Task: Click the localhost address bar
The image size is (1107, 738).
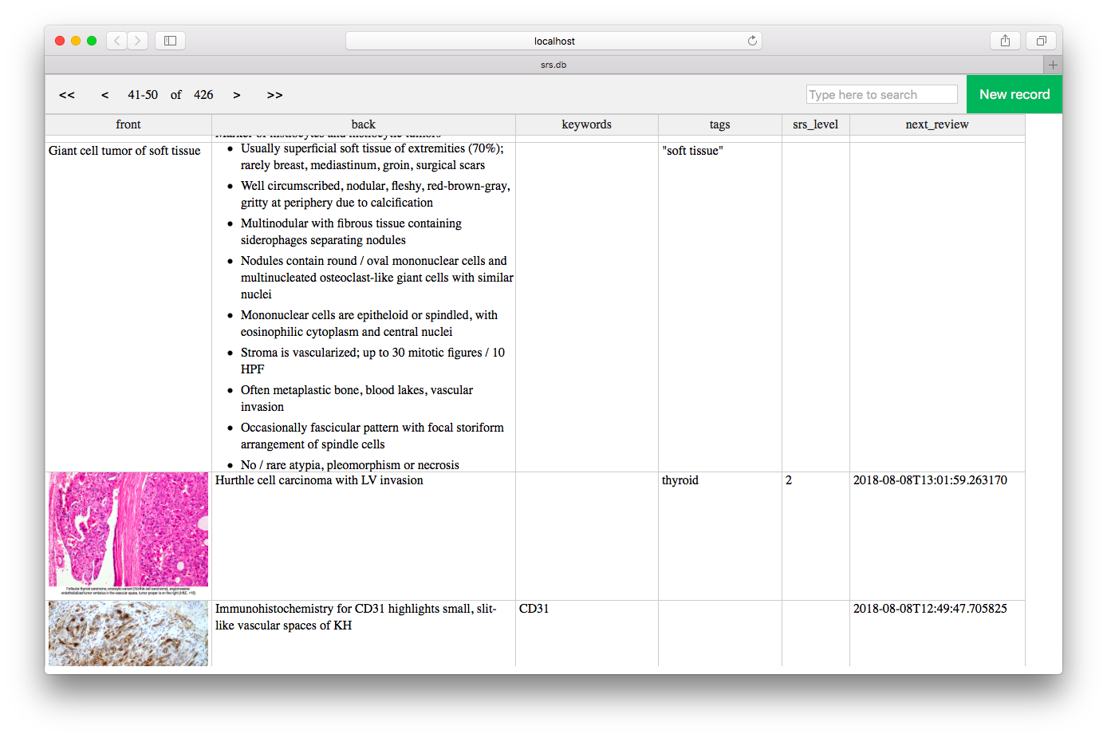Action: (x=553, y=41)
